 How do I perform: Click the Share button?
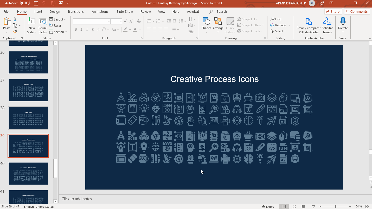click(333, 11)
